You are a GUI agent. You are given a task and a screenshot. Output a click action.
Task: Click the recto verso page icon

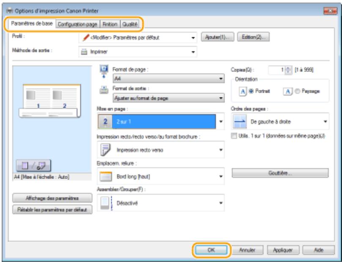click(x=106, y=150)
